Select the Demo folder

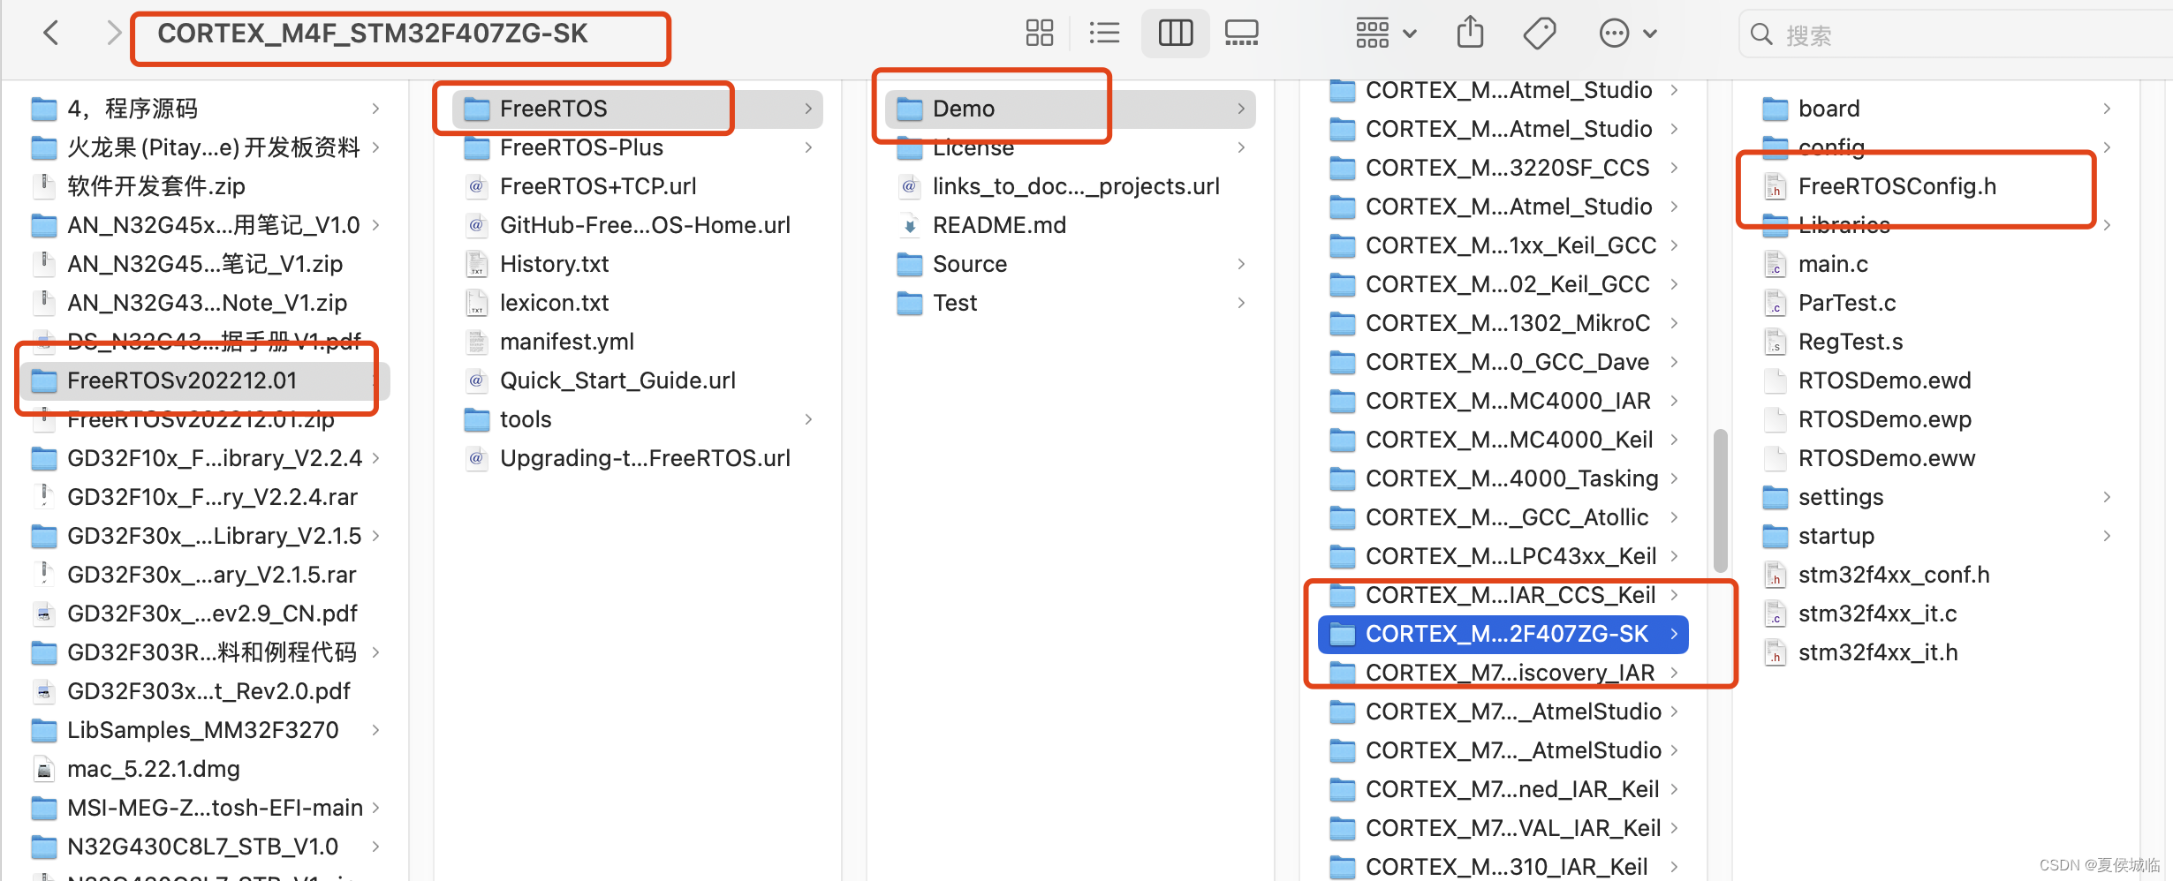1071,109
